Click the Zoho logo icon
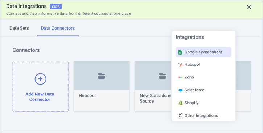263x133 pixels. click(x=181, y=77)
